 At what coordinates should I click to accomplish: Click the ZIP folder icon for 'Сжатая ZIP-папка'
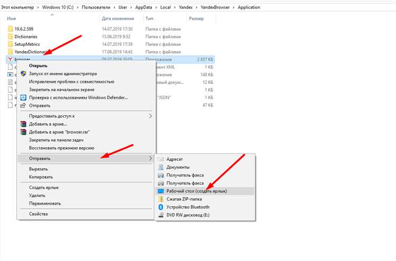162,199
